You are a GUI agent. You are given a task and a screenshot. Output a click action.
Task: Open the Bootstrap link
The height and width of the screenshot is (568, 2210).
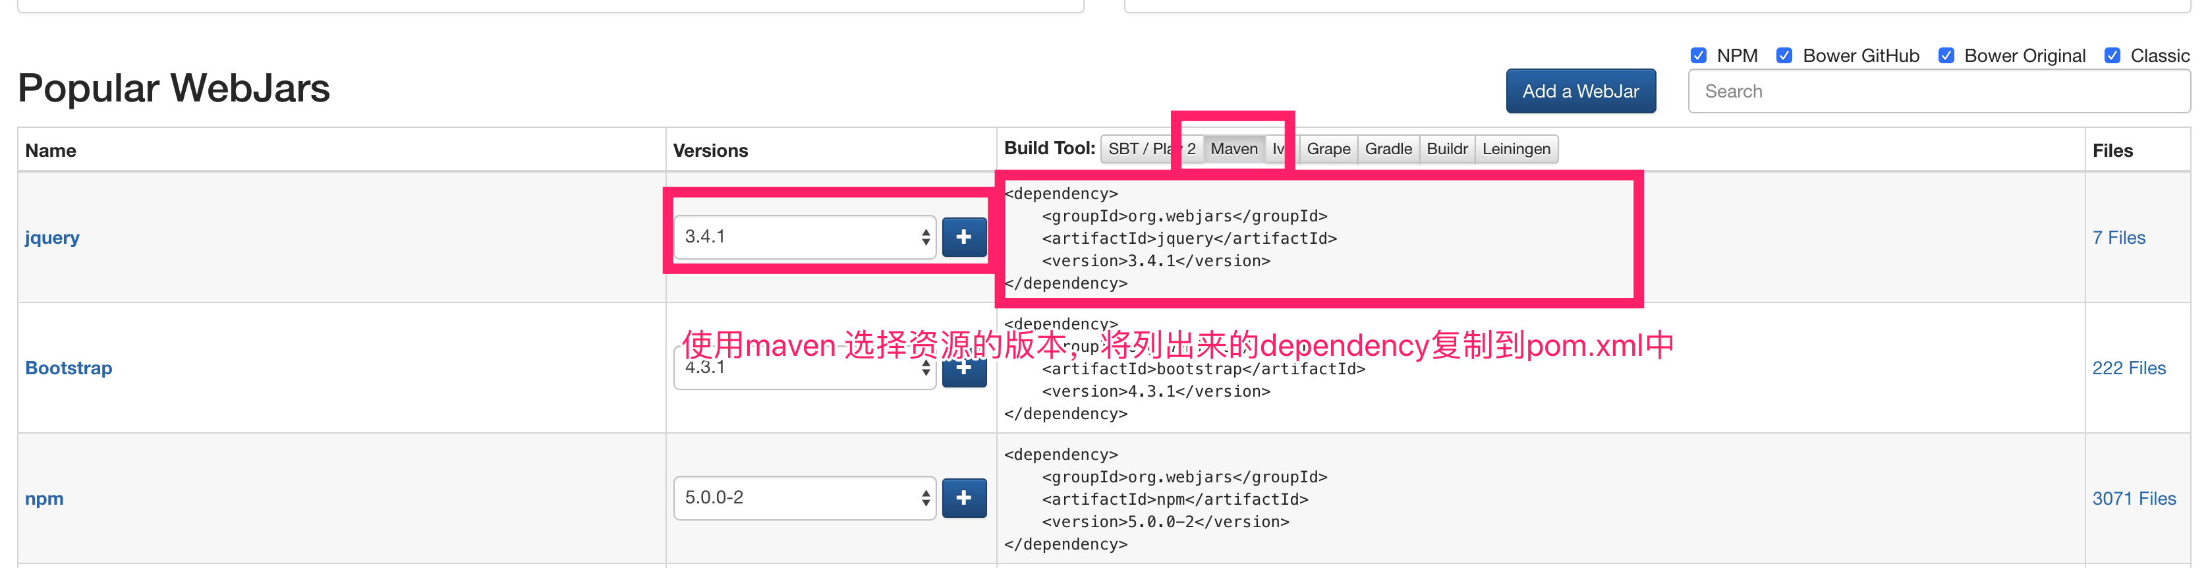[x=69, y=368]
